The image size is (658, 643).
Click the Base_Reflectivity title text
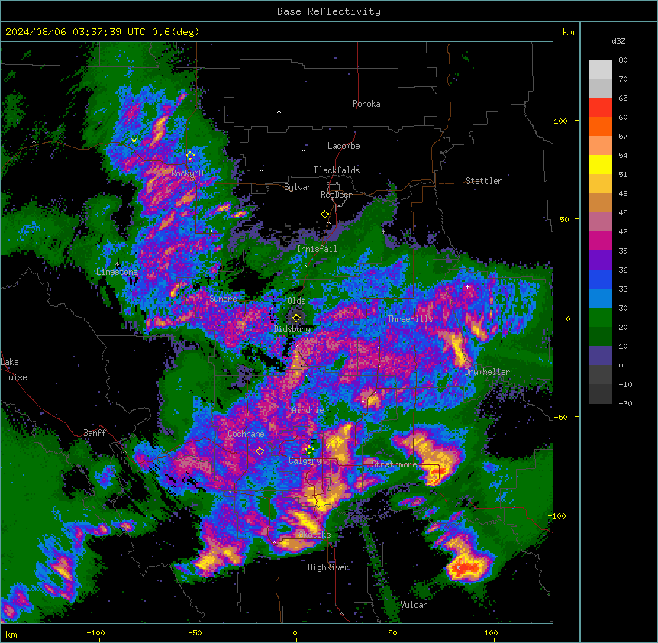click(x=329, y=11)
